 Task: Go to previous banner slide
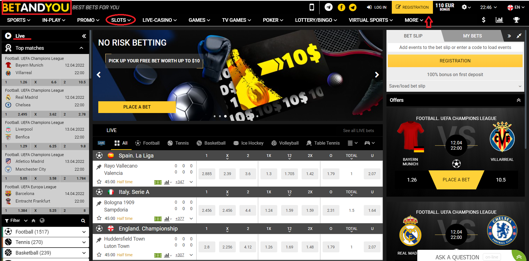[x=99, y=75]
